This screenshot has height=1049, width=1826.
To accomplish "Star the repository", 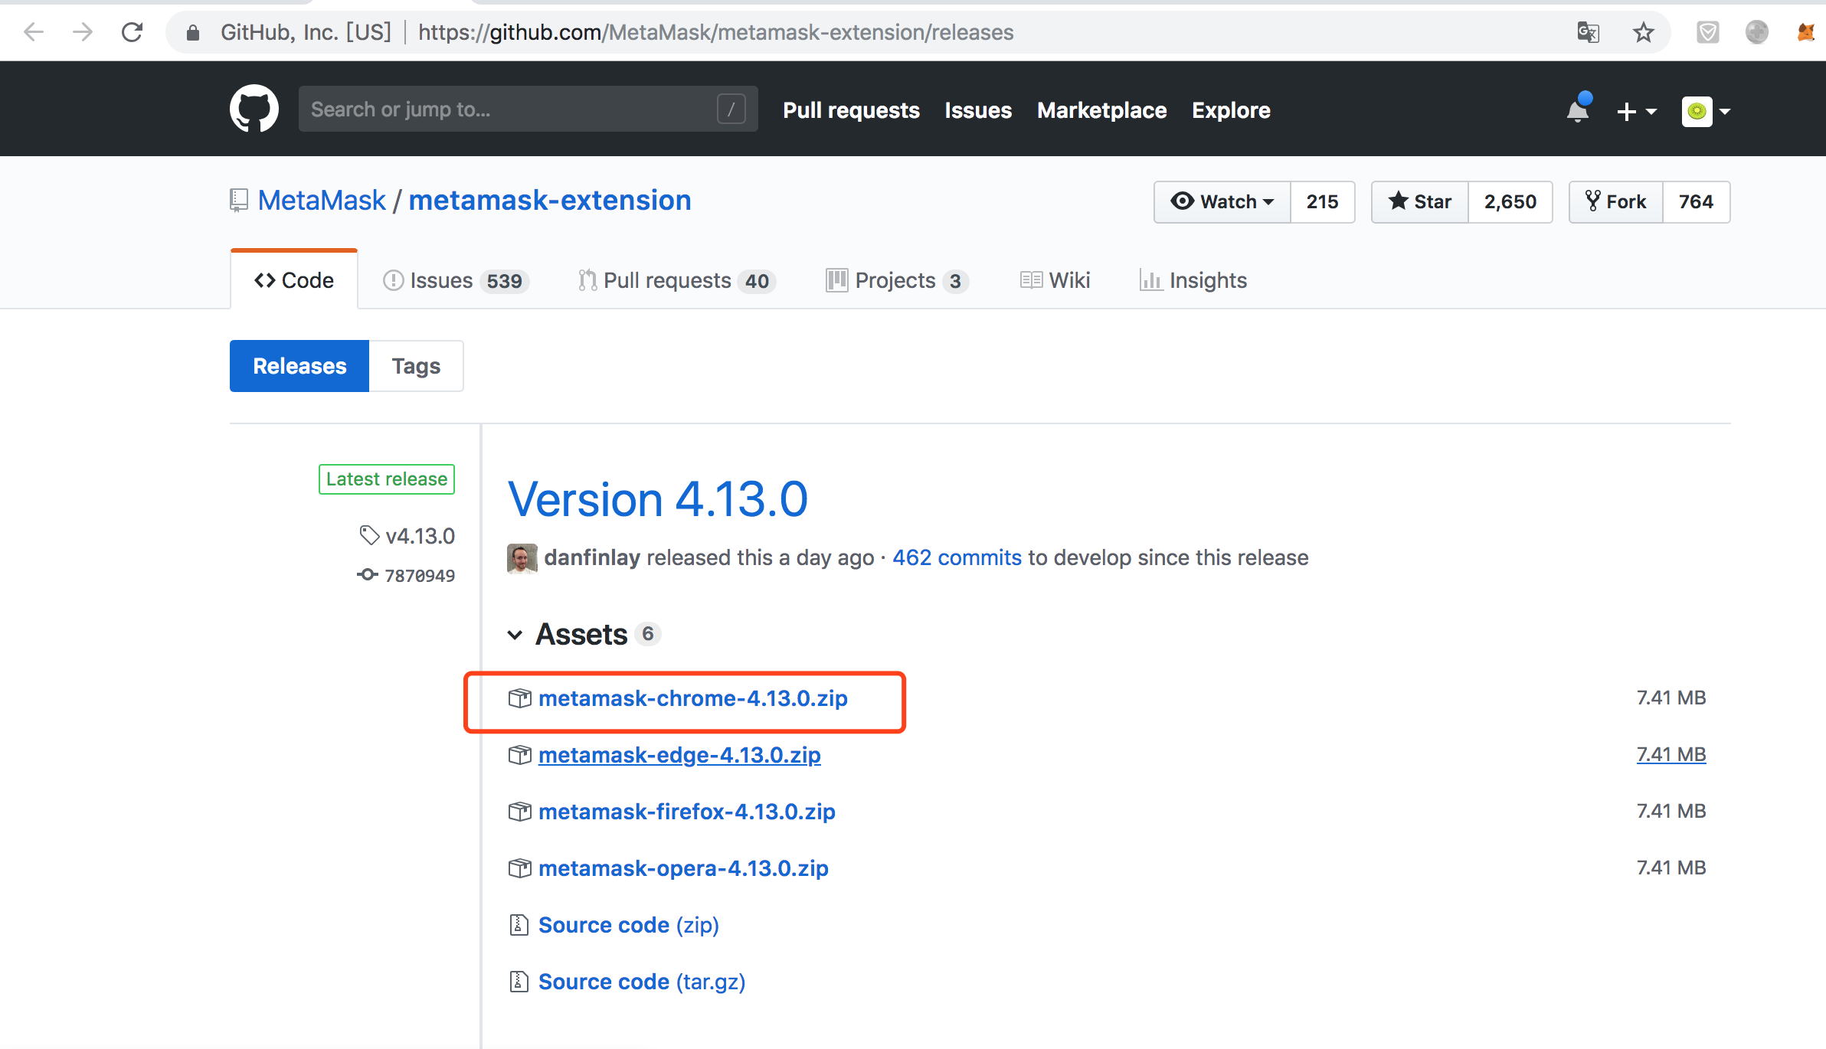I will (1420, 201).
